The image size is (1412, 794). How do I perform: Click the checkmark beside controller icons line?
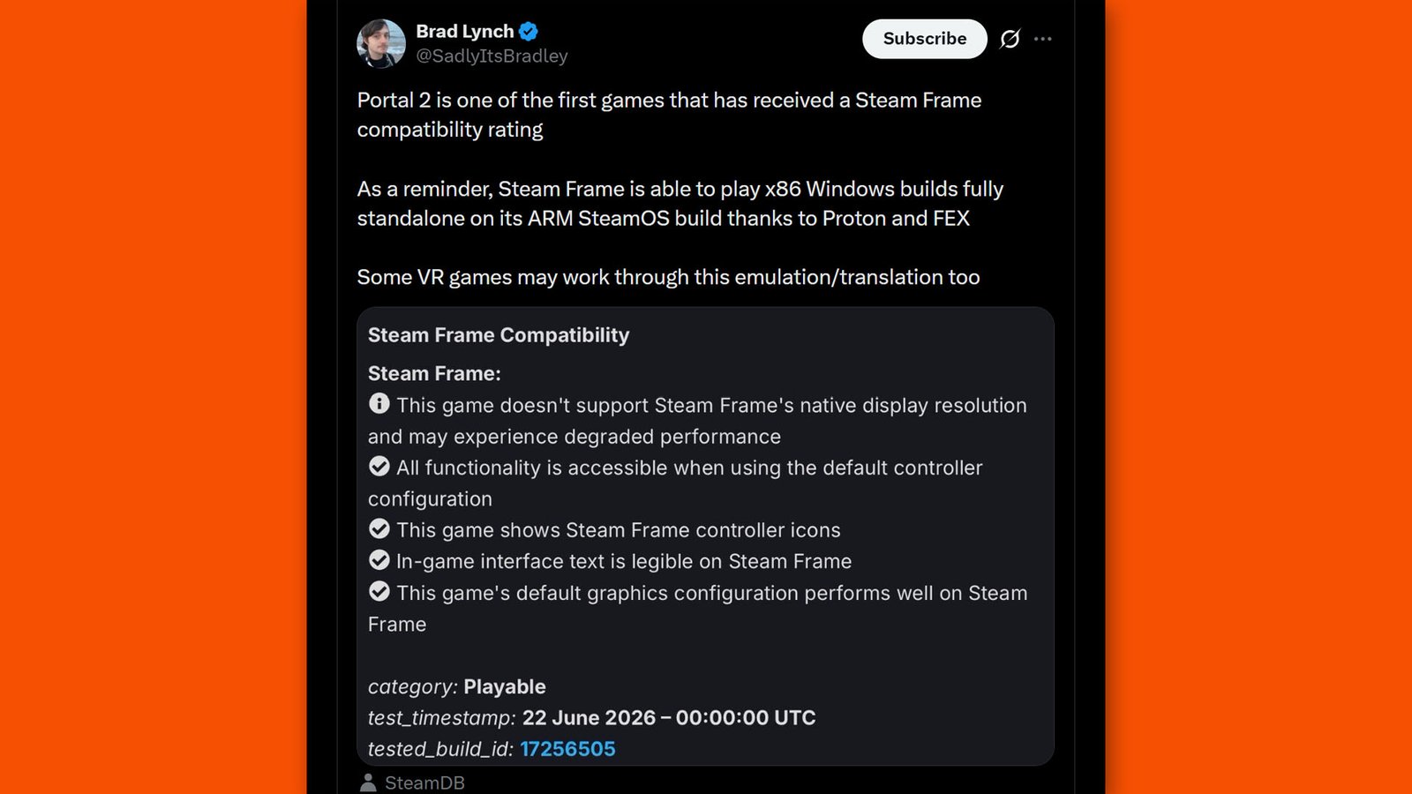click(379, 528)
